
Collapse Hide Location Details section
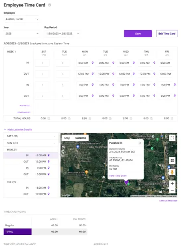(18, 130)
